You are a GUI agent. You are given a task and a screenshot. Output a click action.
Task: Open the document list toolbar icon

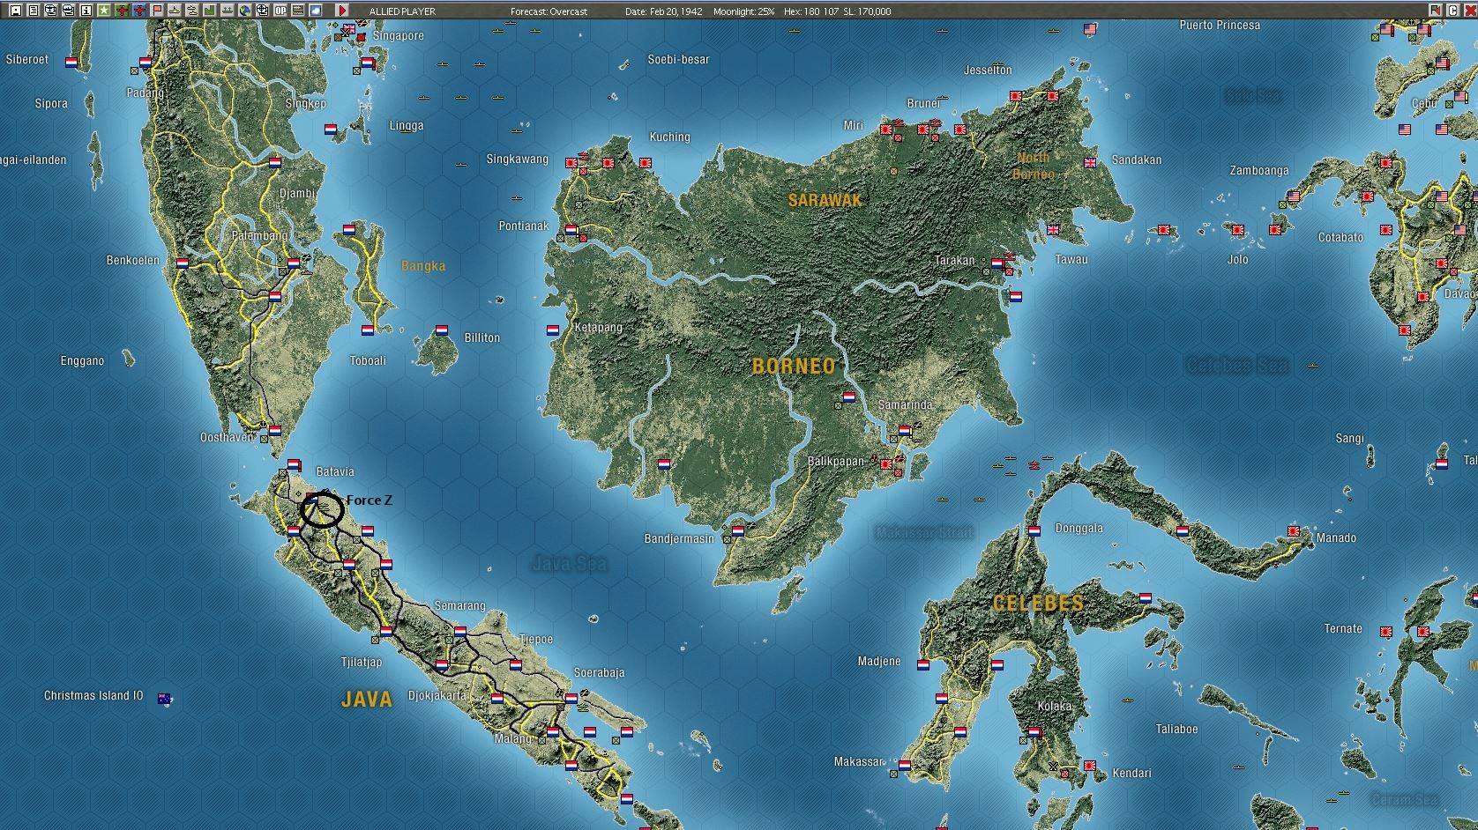pos(33,11)
